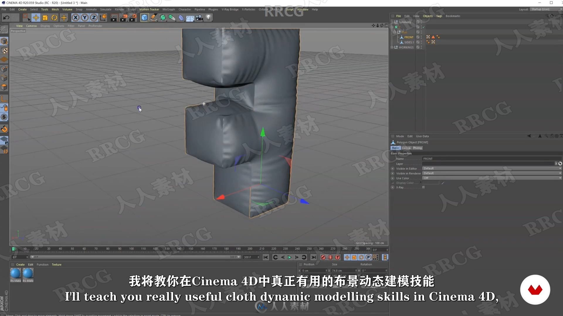The height and width of the screenshot is (316, 563).
Task: Open Visible in Renderer dropdown
Action: tap(492, 173)
